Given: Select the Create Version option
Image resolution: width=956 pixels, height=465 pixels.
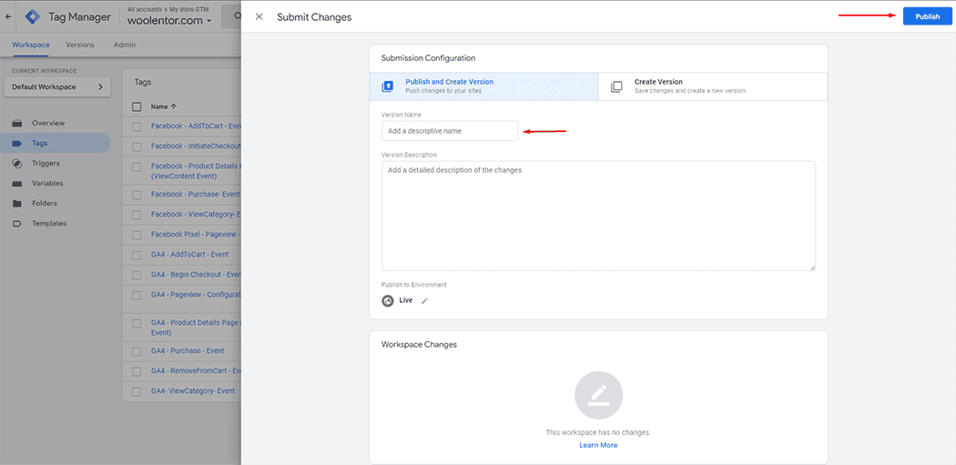Looking at the screenshot, I should pos(713,86).
